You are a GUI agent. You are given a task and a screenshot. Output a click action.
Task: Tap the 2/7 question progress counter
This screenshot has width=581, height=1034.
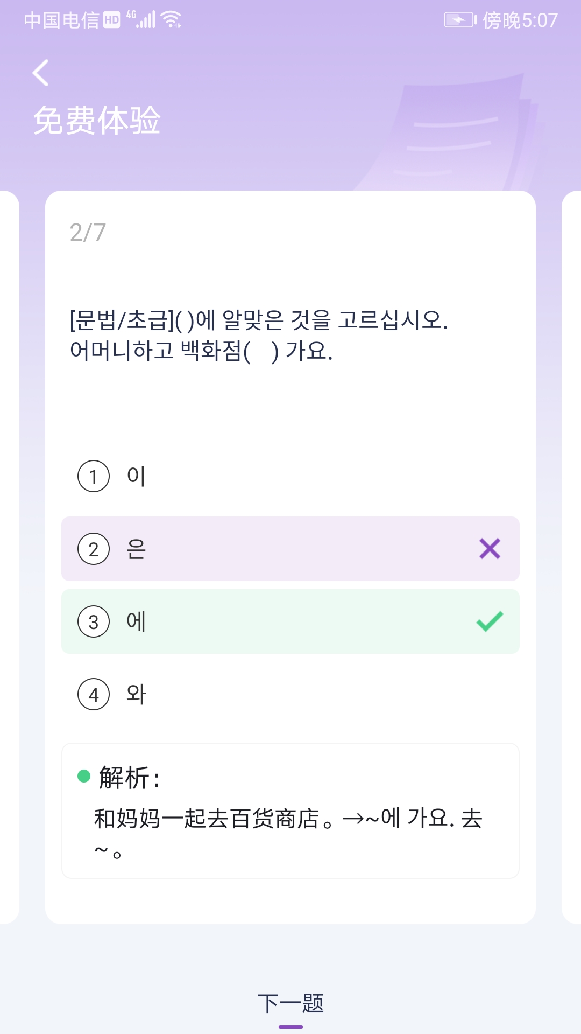[88, 233]
